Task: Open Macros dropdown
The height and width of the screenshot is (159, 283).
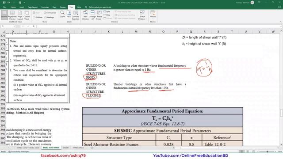Action: (153, 15)
